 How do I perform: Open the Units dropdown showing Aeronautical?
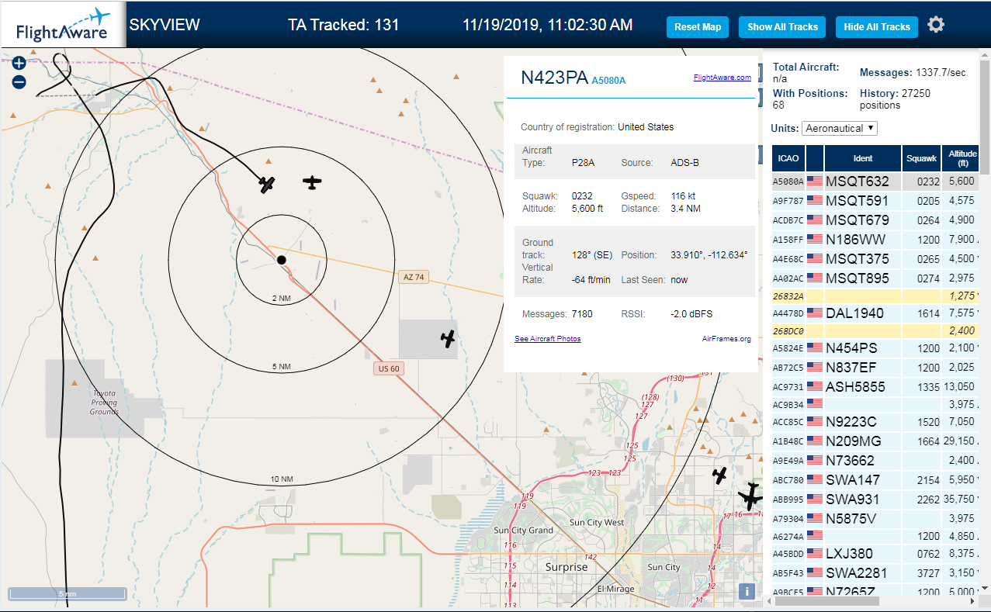coord(840,128)
